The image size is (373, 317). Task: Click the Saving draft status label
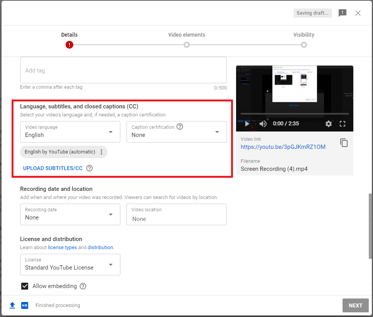[312, 13]
